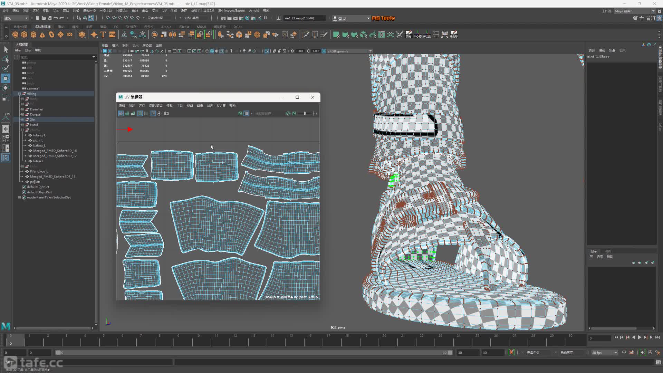
Task: Click the Mirror shelf icon
Action: (172, 35)
